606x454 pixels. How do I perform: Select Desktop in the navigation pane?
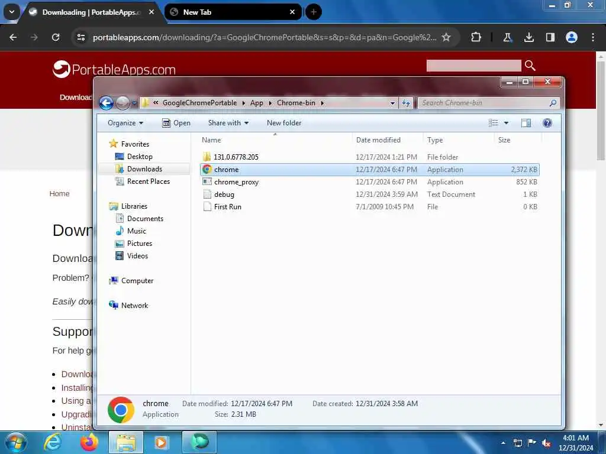[x=140, y=157]
